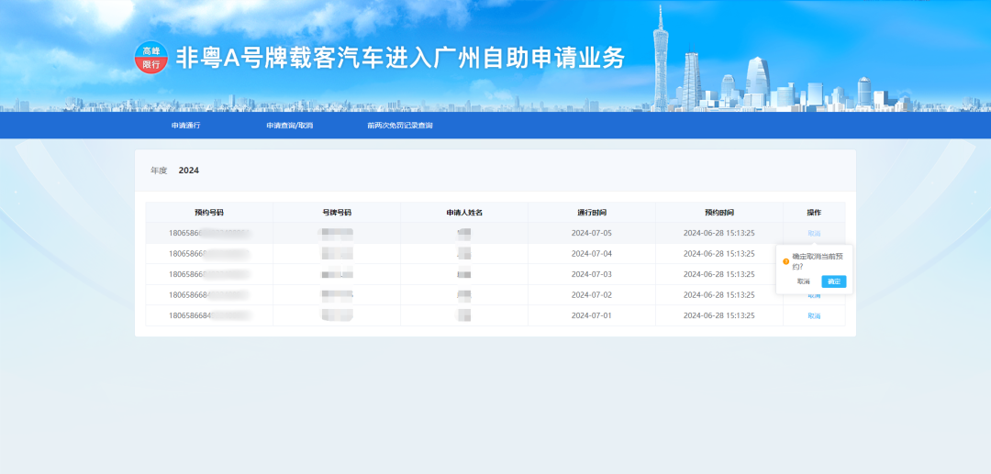Click the 预约时间 column header
Screen dimensions: 991x474
(x=718, y=212)
